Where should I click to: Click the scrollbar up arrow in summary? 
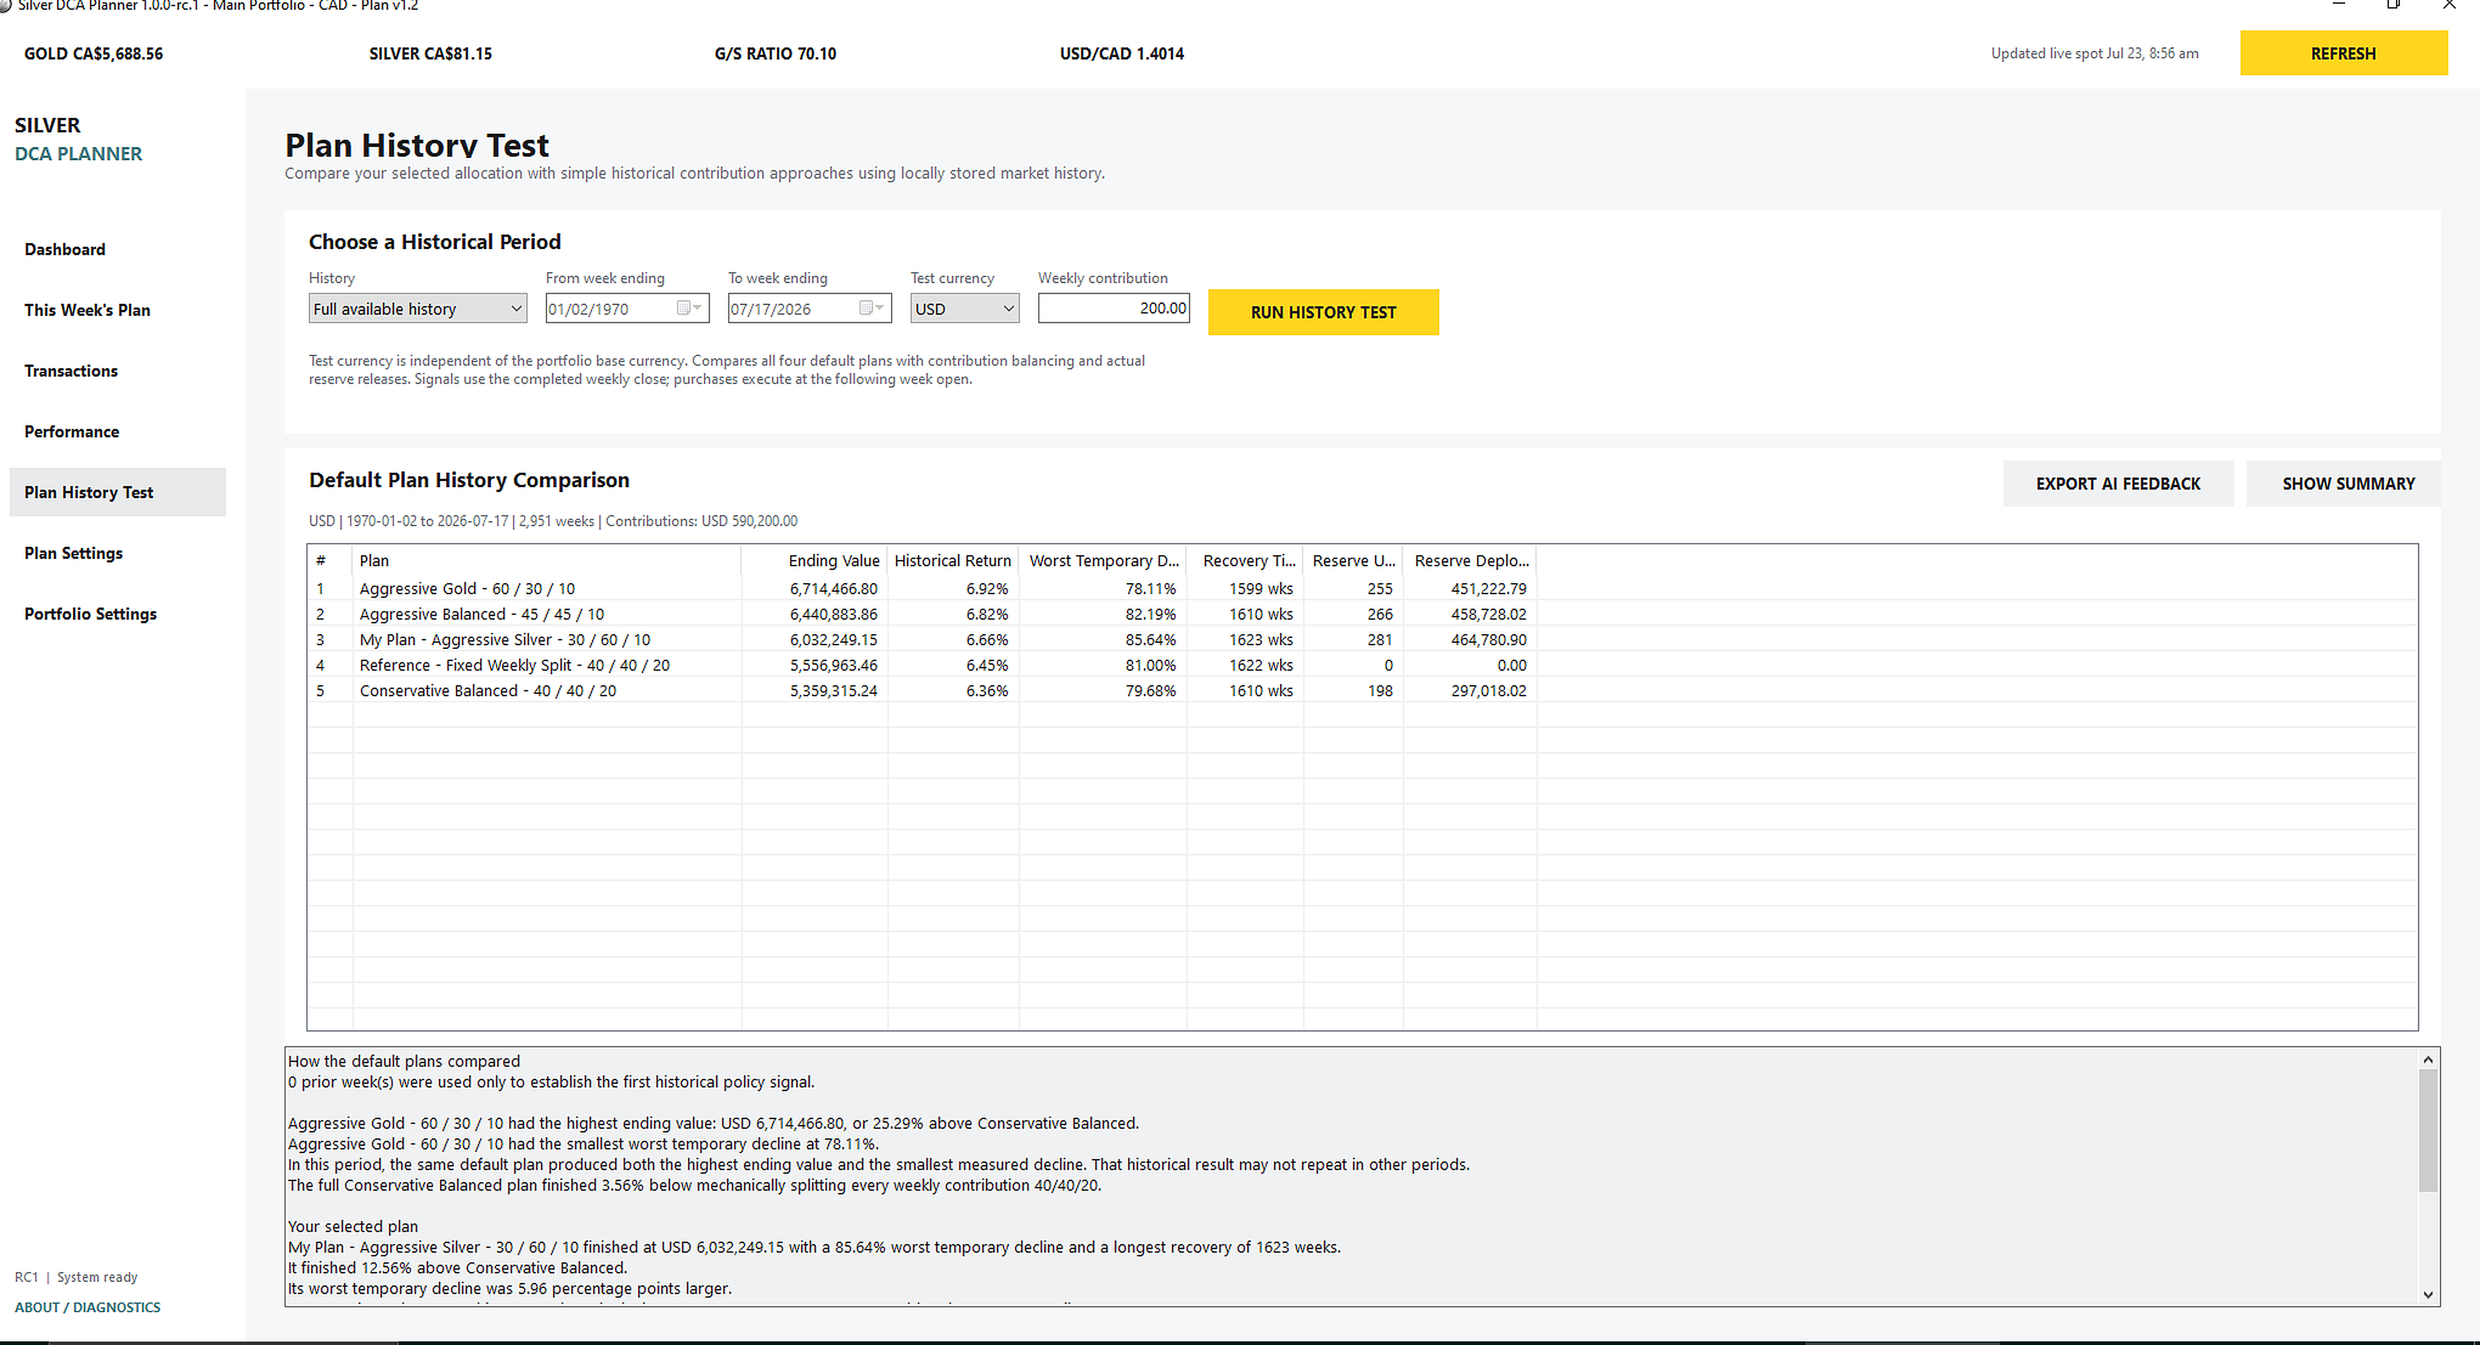2428,1059
